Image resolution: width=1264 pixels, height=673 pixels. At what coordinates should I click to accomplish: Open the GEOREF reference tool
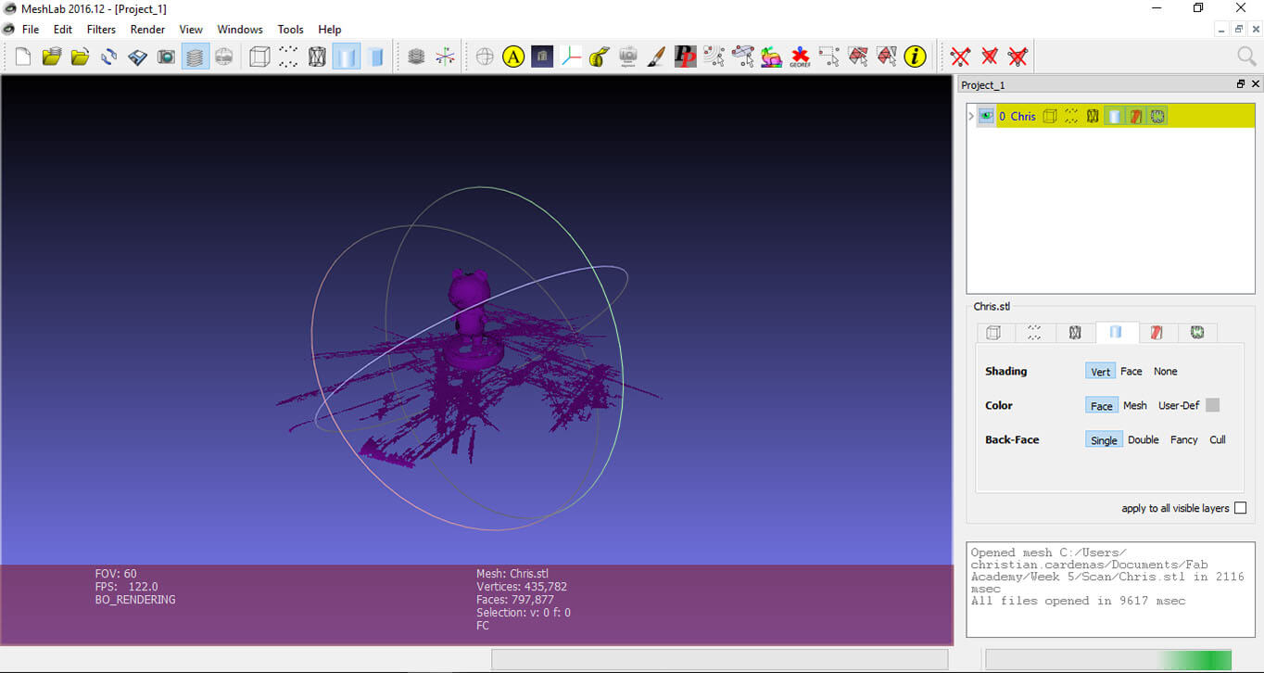click(800, 57)
